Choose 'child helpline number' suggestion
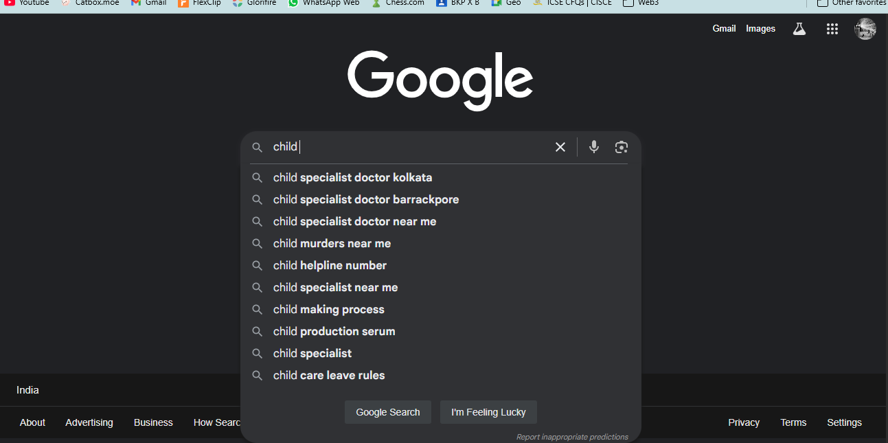Image resolution: width=888 pixels, height=443 pixels. (x=330, y=266)
